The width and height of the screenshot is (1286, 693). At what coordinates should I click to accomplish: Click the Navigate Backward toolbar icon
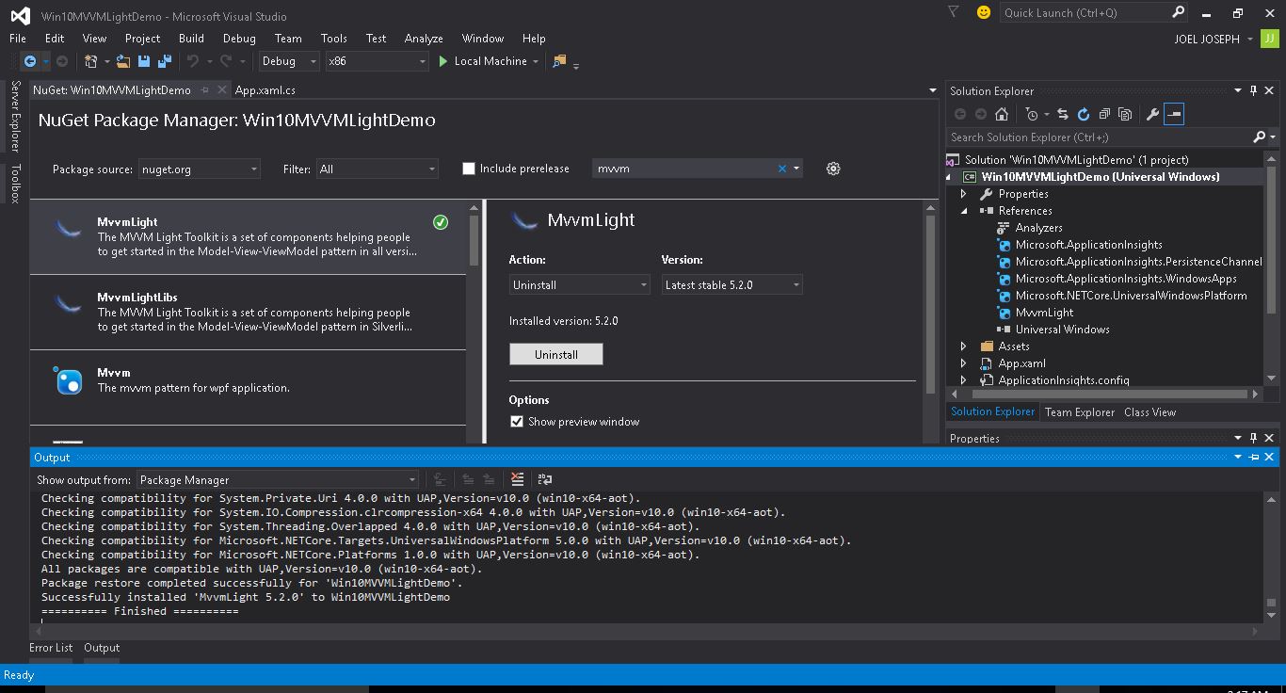tap(30, 61)
